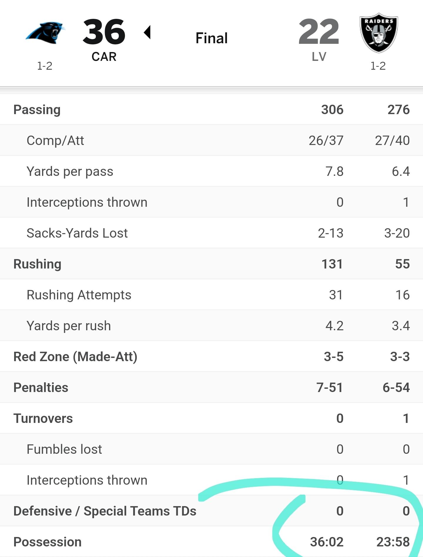Tap the Final game status label
This screenshot has height=557, width=423.
(212, 38)
